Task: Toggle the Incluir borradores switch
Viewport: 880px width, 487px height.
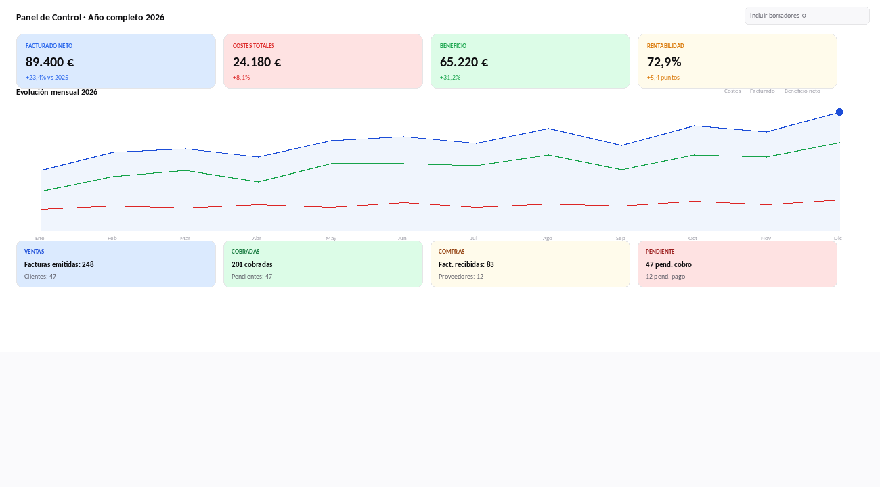Action: [807, 16]
